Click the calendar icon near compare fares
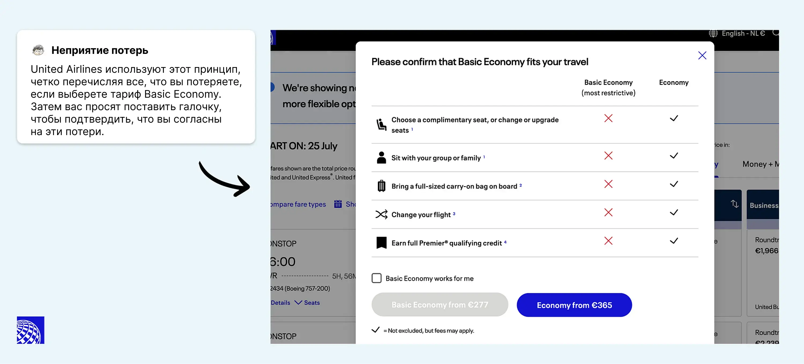The image size is (804, 364). [338, 204]
